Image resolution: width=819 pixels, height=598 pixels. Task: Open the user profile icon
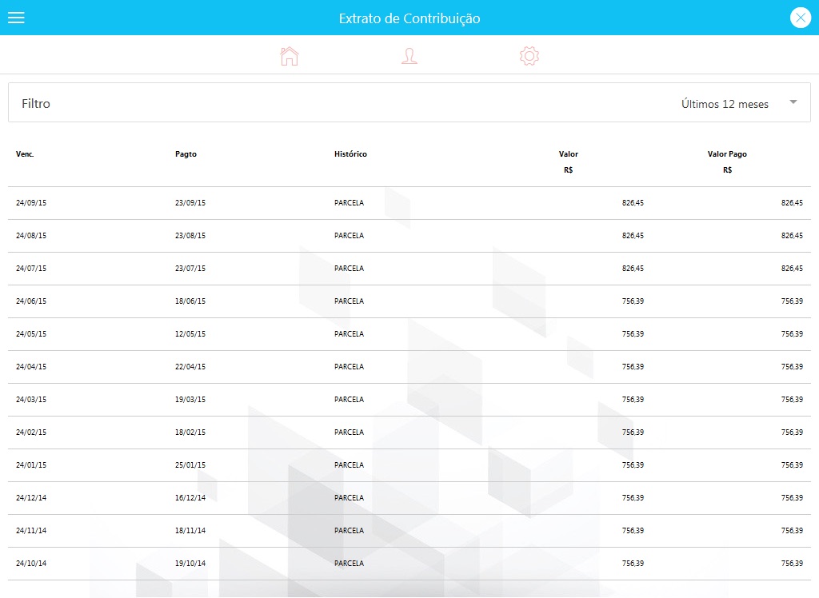click(409, 56)
